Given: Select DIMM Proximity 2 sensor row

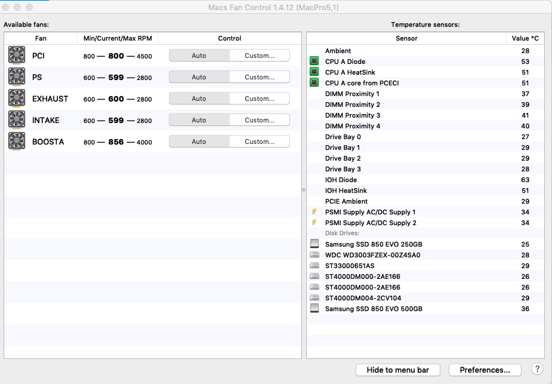Looking at the screenshot, I should click(x=425, y=105).
